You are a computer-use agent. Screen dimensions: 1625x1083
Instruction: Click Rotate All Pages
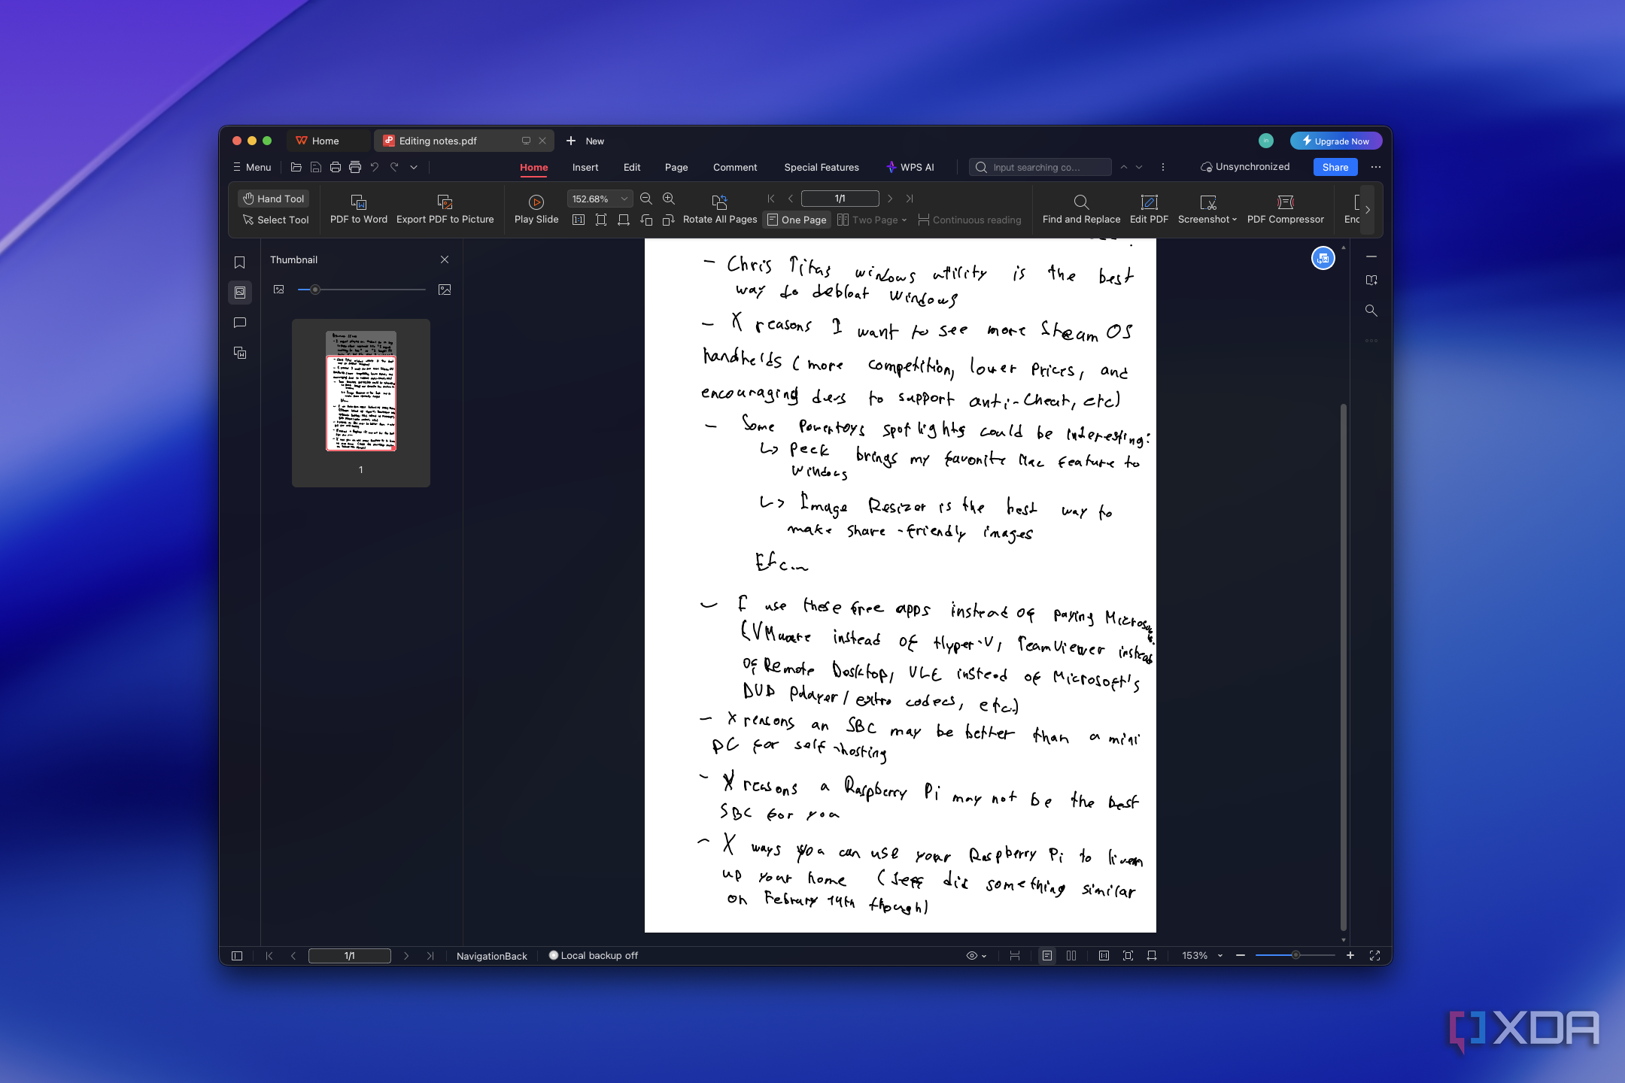[719, 209]
